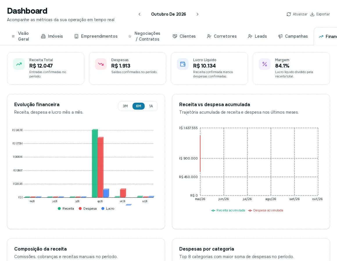Click the red set/26 Despesa bar
The width and height of the screenshot is (337, 261).
[x=123, y=193]
